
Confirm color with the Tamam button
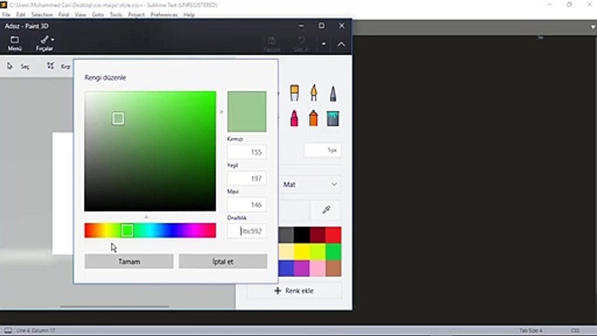pos(129,261)
